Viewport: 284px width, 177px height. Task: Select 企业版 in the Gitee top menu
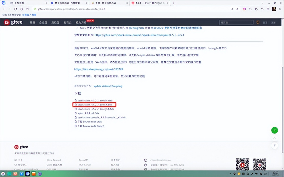pyautogui.click(x=43, y=22)
